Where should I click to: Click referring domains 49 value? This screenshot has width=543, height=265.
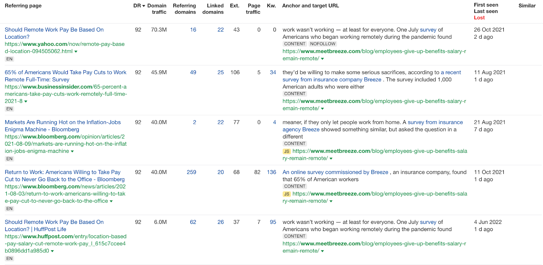[x=193, y=73]
